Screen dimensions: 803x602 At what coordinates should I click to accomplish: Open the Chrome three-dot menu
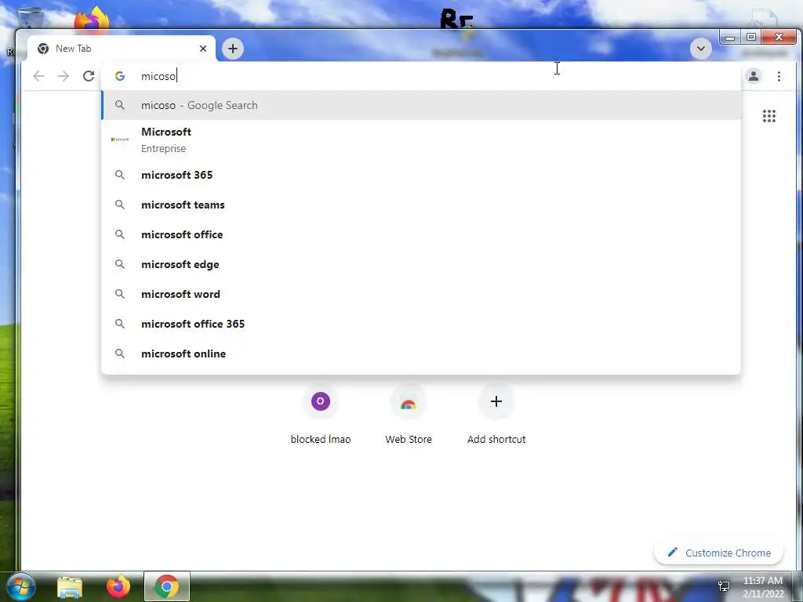tap(779, 76)
